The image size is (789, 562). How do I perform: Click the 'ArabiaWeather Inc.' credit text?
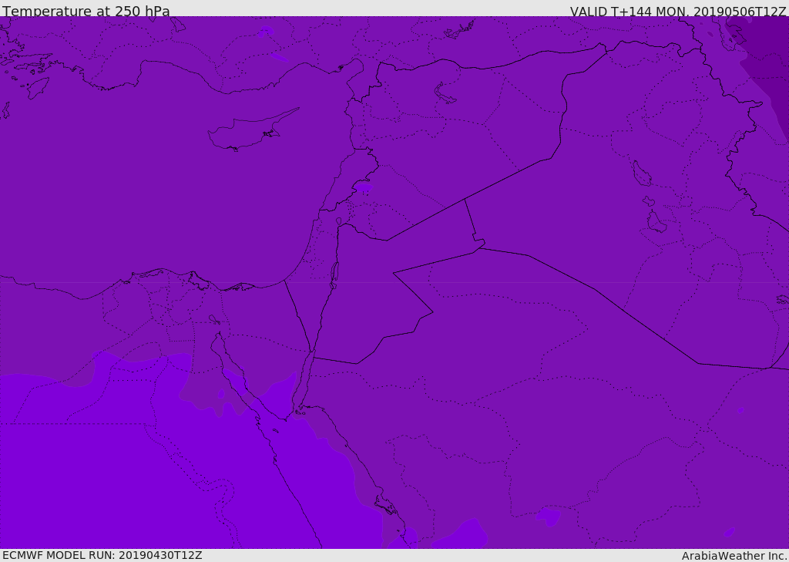[x=734, y=556]
